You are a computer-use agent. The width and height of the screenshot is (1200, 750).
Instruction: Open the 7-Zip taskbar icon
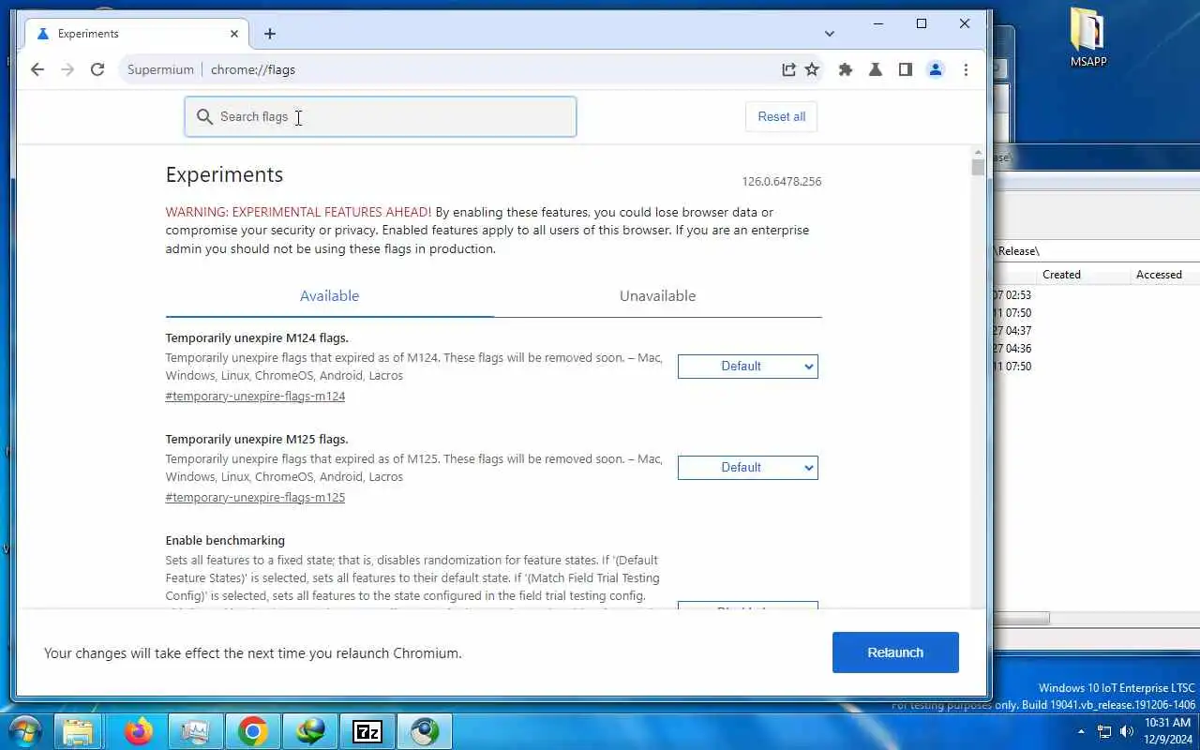click(x=367, y=731)
